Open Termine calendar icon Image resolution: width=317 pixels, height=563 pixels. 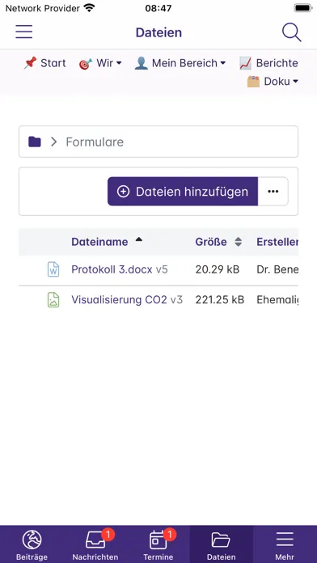(x=158, y=544)
